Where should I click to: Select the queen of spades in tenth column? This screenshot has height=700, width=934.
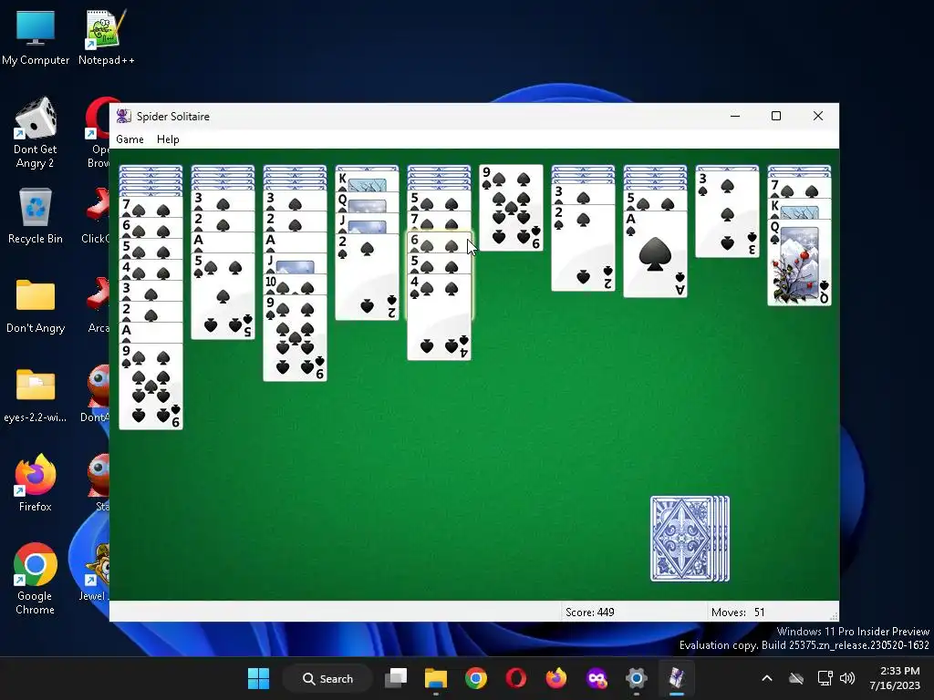[799, 262]
